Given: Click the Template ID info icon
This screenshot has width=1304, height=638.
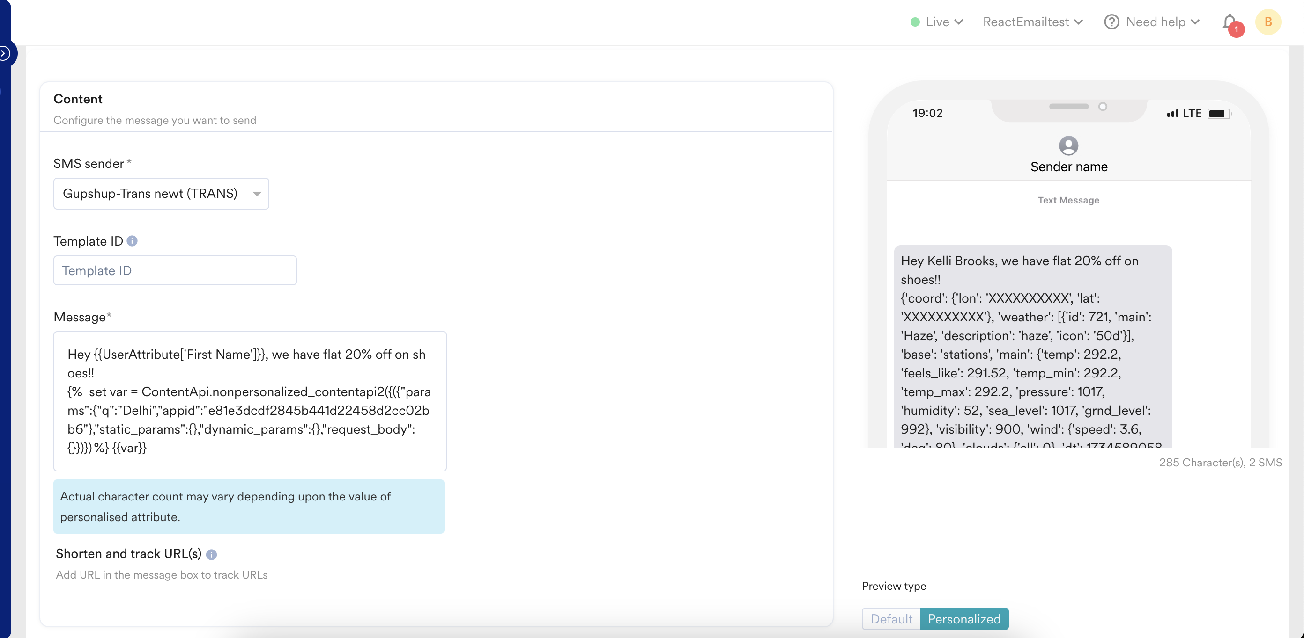Looking at the screenshot, I should (x=132, y=240).
